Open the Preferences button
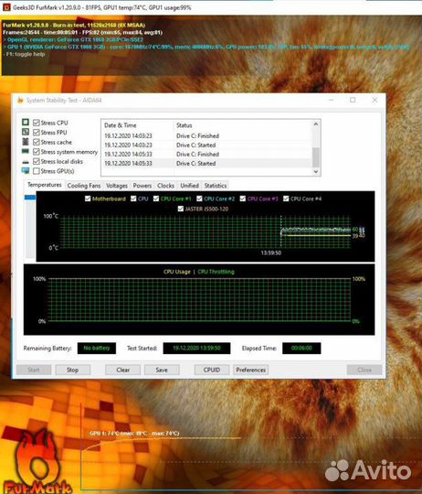The image size is (422, 494). pos(250,370)
